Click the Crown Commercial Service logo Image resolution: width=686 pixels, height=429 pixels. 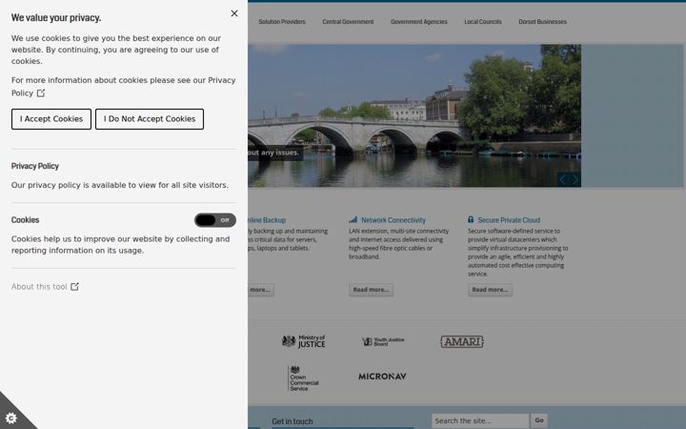304,378
